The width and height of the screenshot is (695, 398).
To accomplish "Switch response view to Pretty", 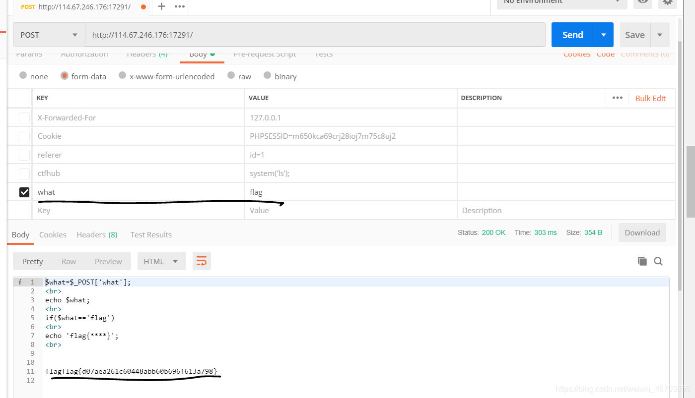I will pyautogui.click(x=33, y=261).
